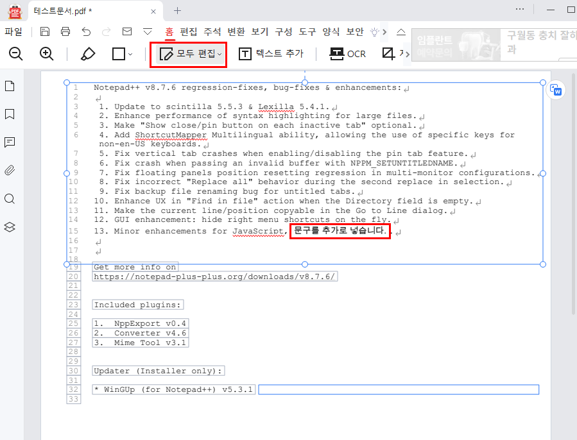Switch to the 도구 tab

point(307,31)
